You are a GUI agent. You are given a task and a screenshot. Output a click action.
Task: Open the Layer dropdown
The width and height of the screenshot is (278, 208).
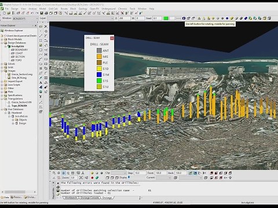point(81,18)
